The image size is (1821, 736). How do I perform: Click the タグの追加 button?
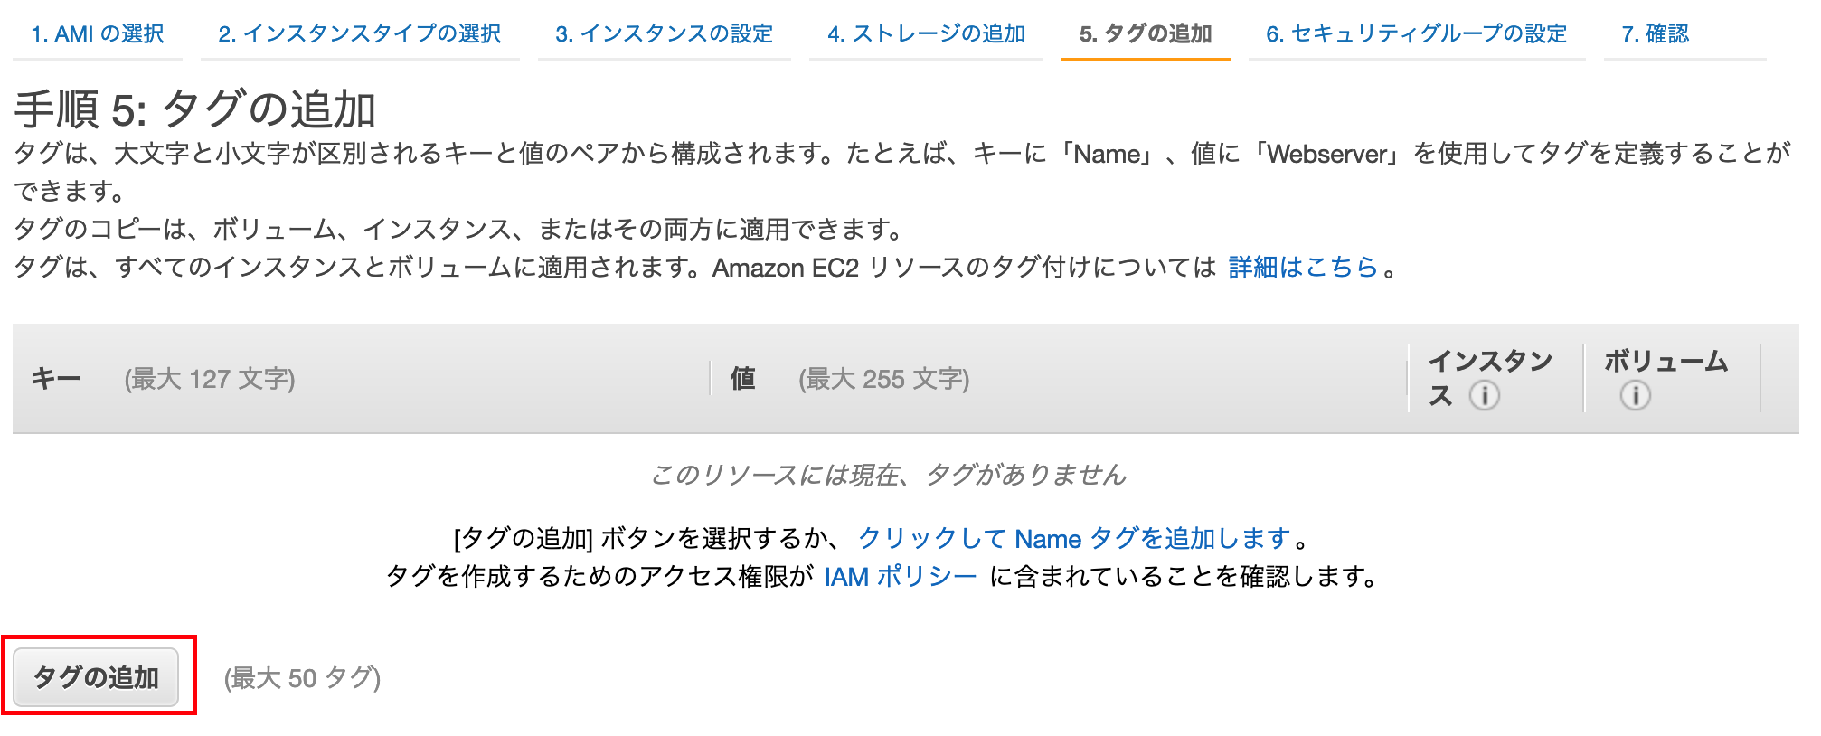tap(96, 675)
